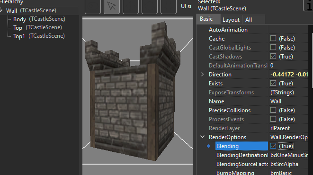Expand the Direction property
The width and height of the screenshot is (313, 175).
coord(202,75)
